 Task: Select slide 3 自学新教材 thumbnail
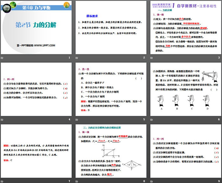[186, 28]
